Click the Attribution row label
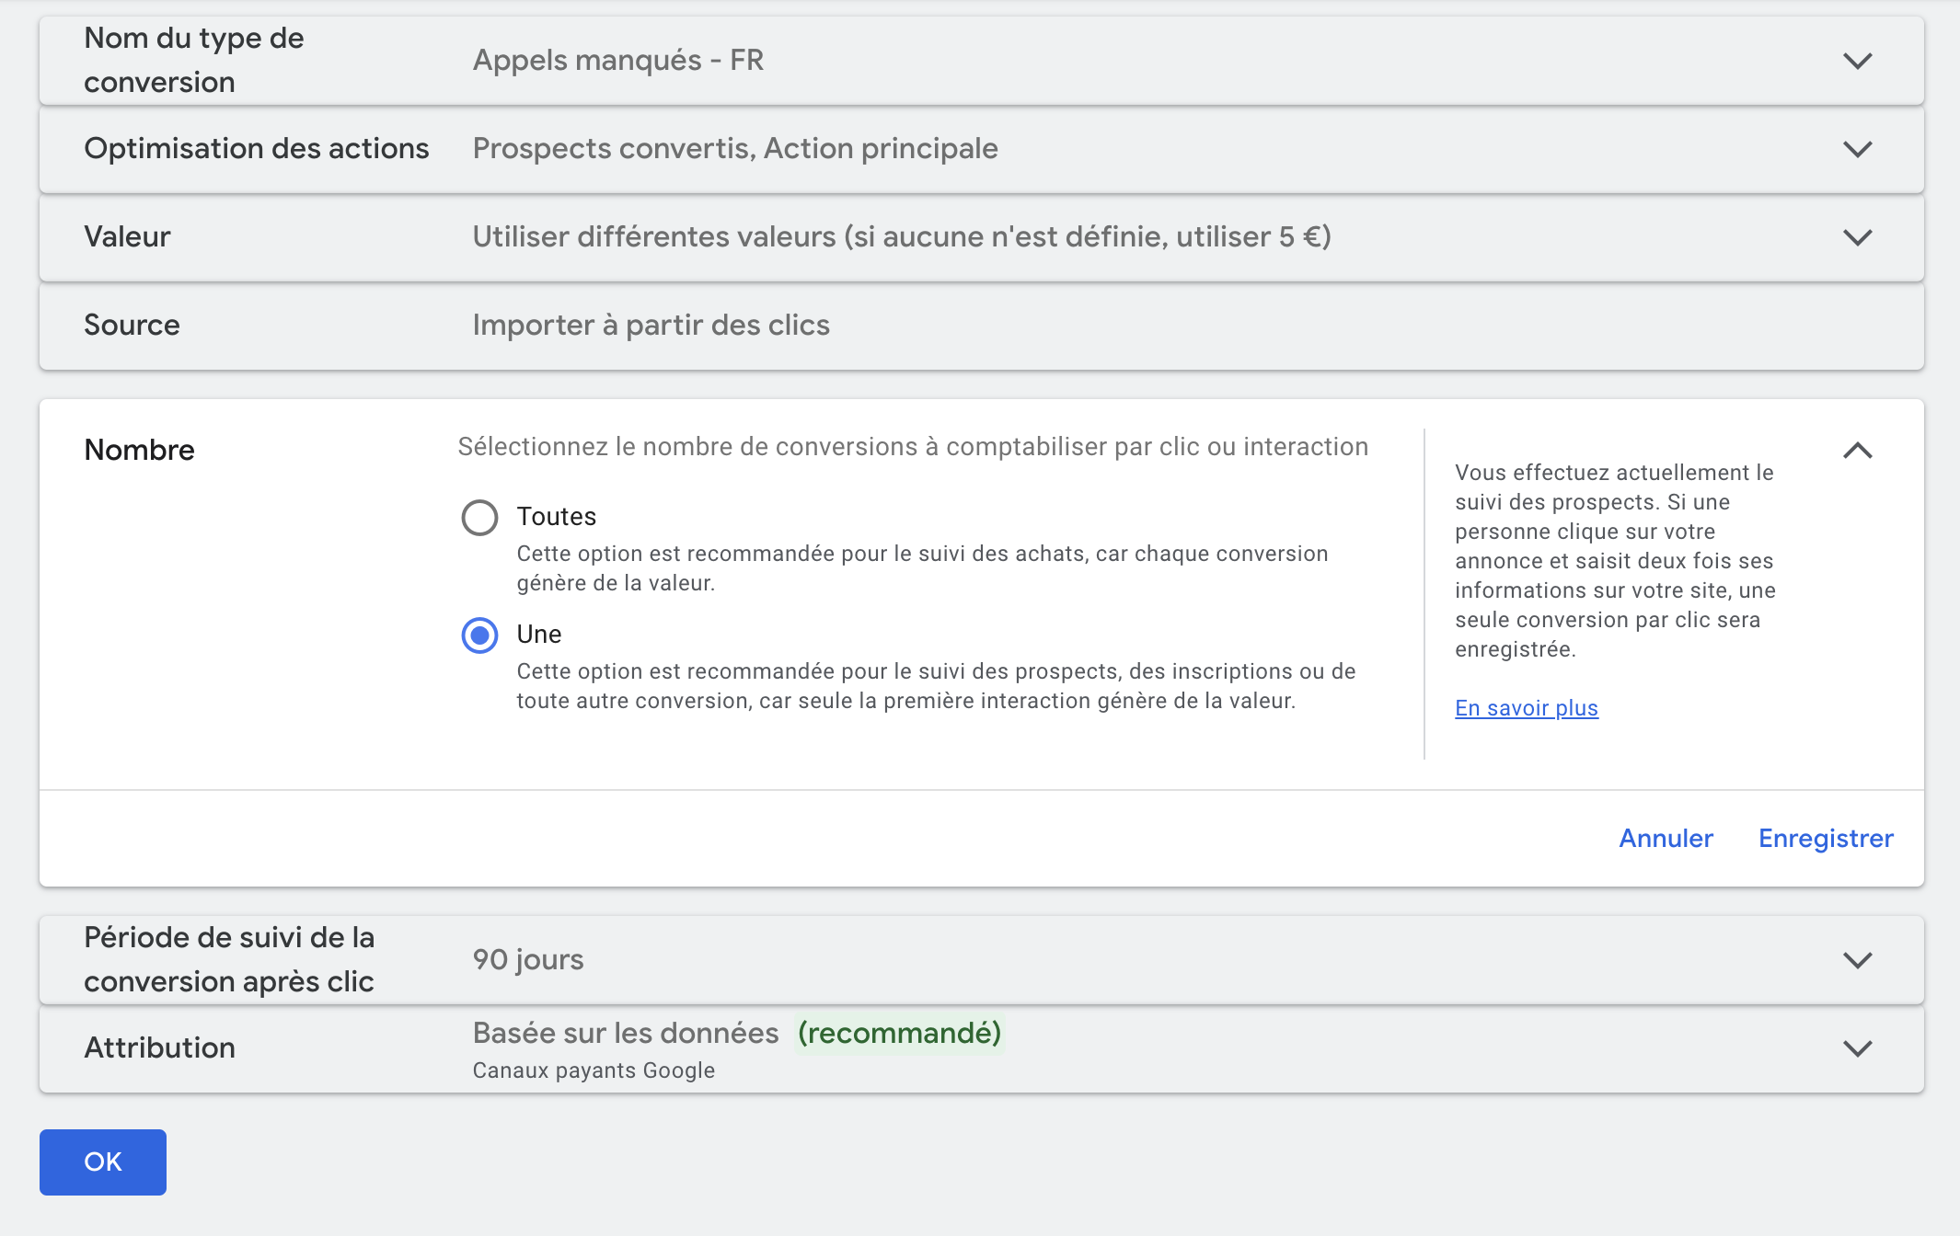Image resolution: width=1960 pixels, height=1236 pixels. pos(160,1048)
